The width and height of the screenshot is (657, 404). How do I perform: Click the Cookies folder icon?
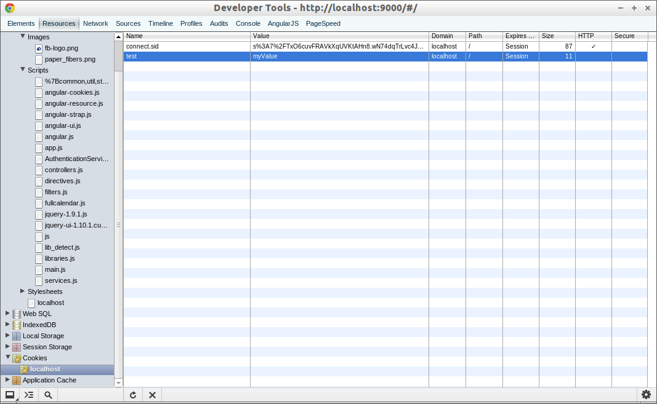17,358
